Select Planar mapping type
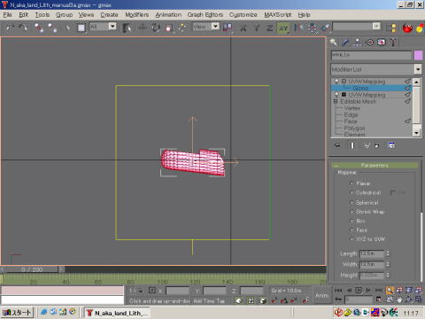The height and width of the screenshot is (319, 425). tap(360, 183)
